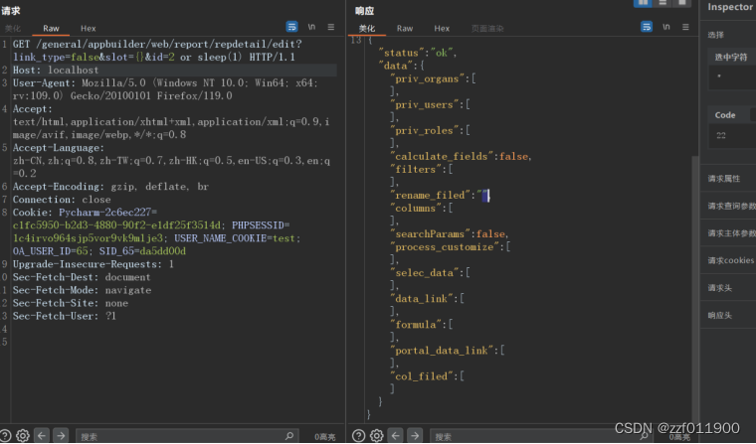The width and height of the screenshot is (756, 444).
Task: Expand 请求查询参数 section in Inspector
Action: [x=728, y=207]
